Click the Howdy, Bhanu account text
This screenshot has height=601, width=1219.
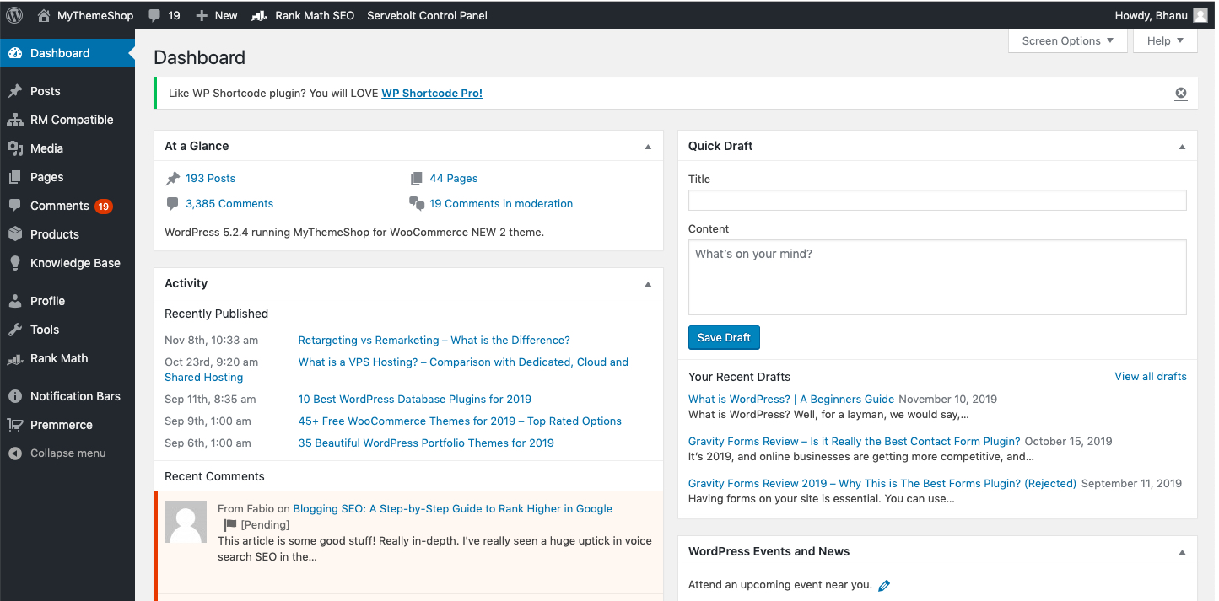click(x=1152, y=15)
